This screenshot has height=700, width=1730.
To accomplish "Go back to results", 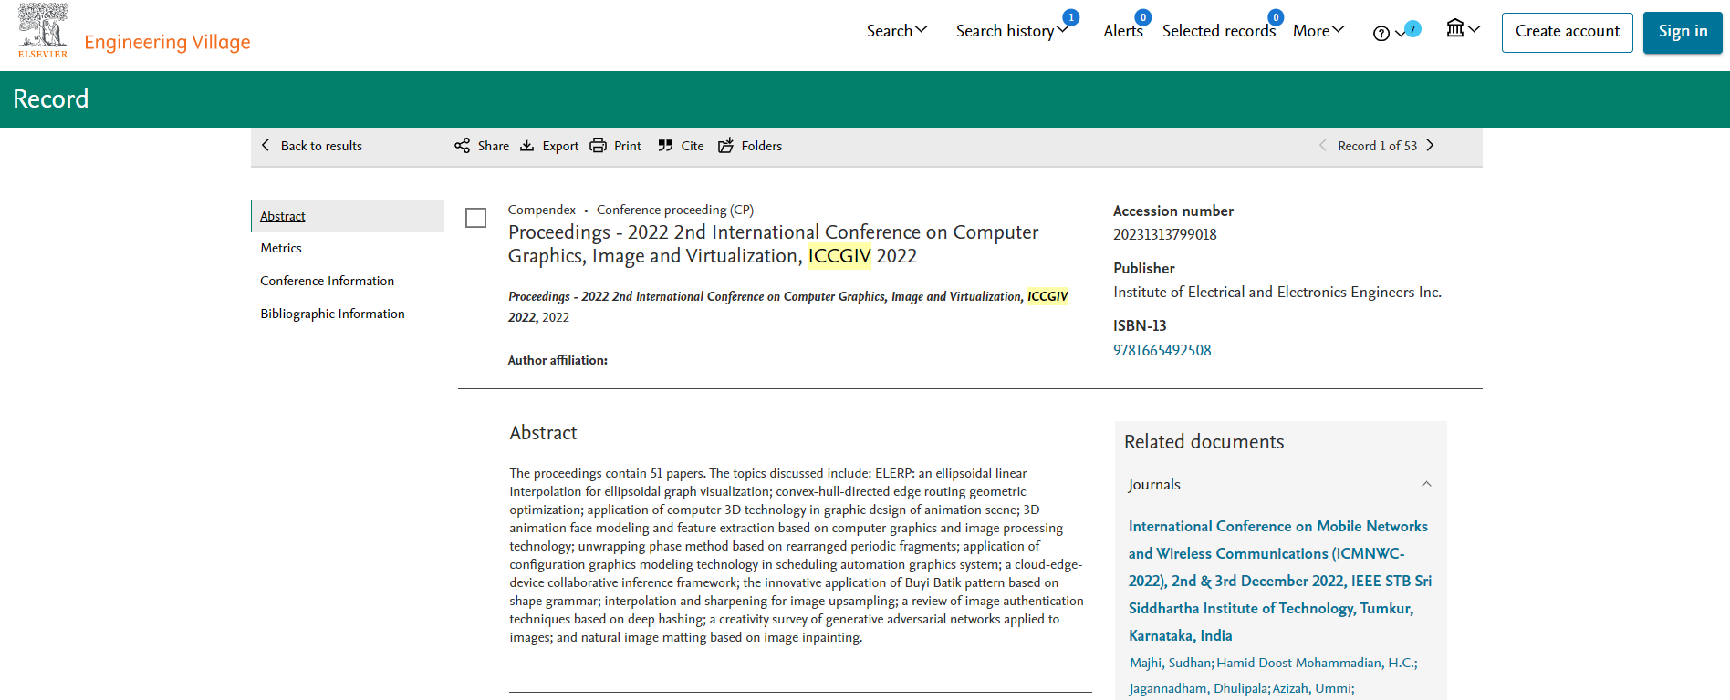I will pyautogui.click(x=312, y=146).
